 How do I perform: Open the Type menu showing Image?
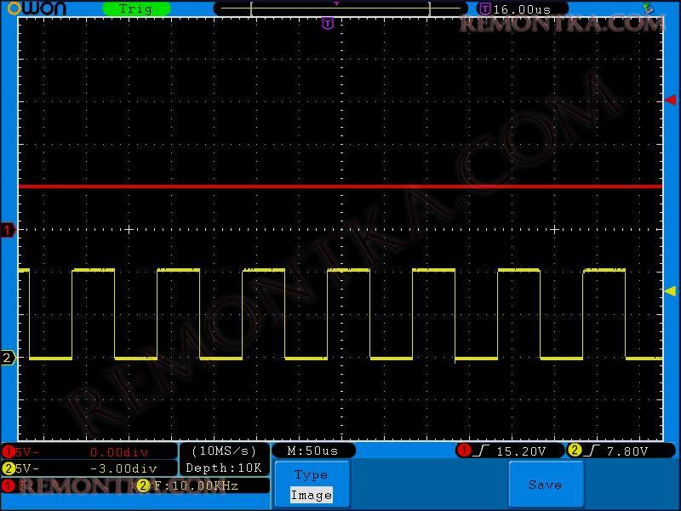point(312,485)
